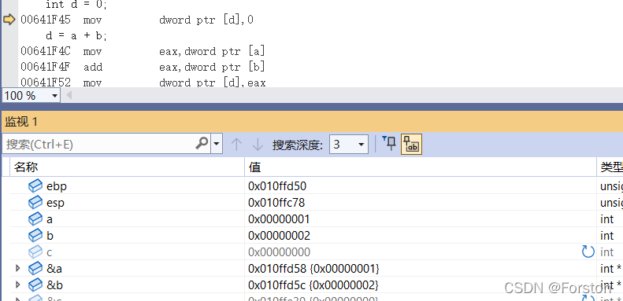This screenshot has height=301, width=623.
Task: Click the int type of variable a
Action: 606,219
